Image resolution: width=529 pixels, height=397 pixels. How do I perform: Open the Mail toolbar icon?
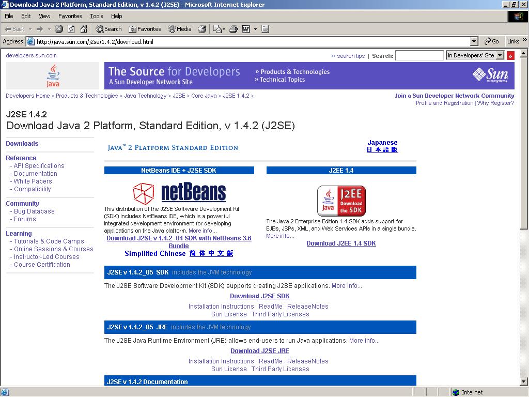[217, 29]
